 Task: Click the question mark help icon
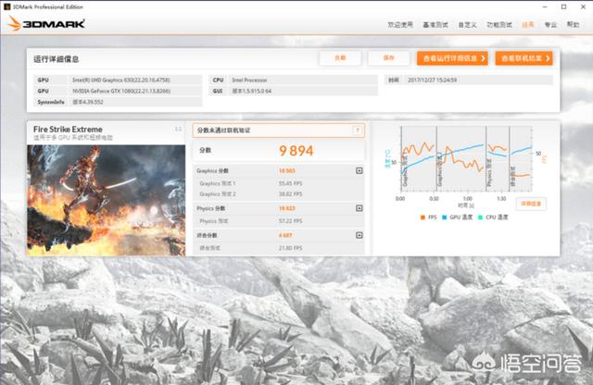357,130
